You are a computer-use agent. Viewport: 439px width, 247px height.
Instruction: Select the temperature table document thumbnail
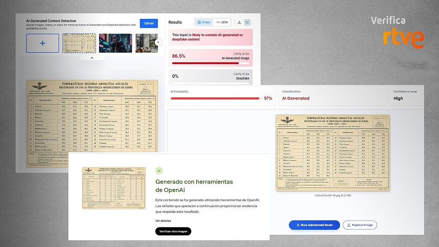pos(79,43)
